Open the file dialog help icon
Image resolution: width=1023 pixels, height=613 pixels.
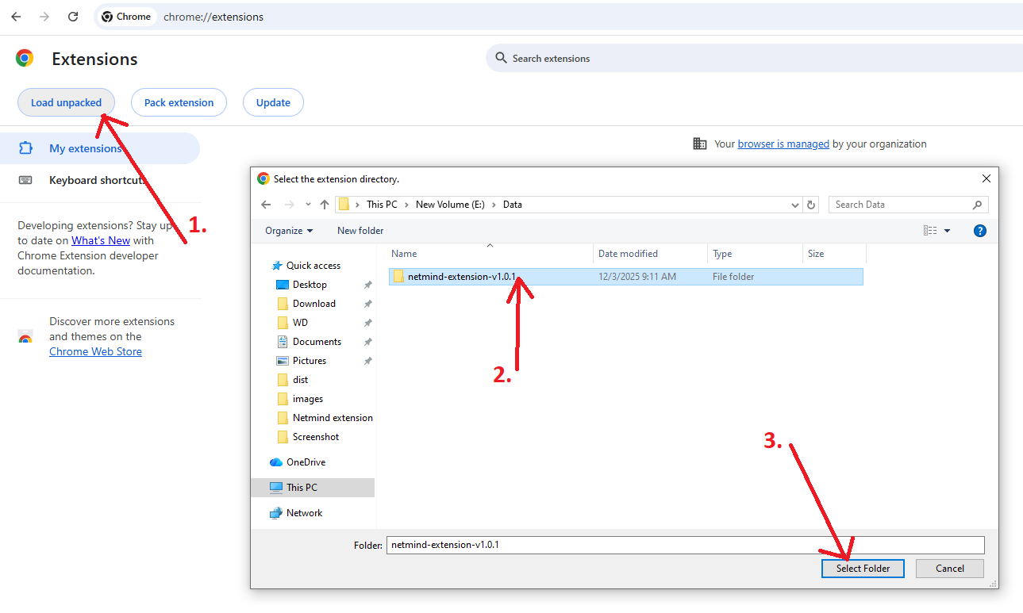pyautogui.click(x=979, y=231)
